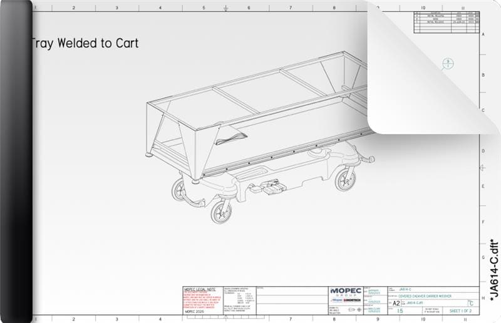
Task: Click the MOPEC GROUP logo in title block
Action: pos(346,292)
